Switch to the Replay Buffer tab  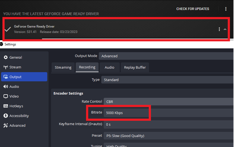[135, 67]
